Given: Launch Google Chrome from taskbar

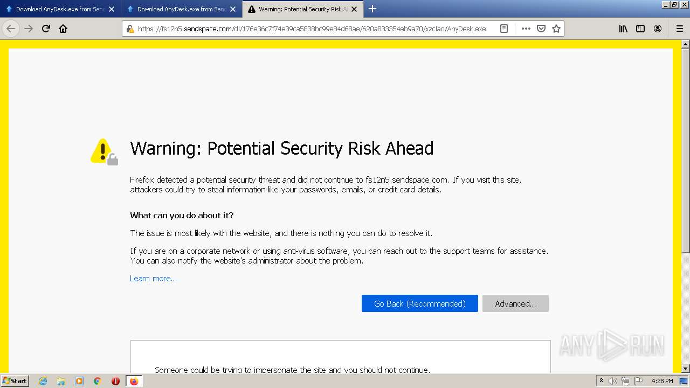Looking at the screenshot, I should point(98,381).
